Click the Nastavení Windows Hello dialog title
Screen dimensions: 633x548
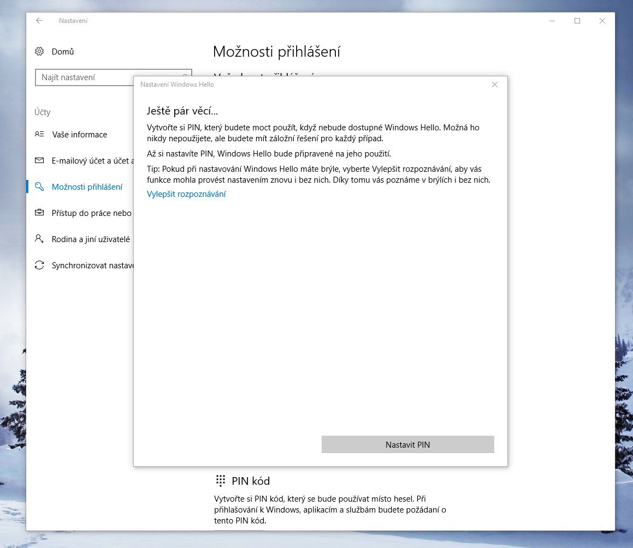coord(177,85)
